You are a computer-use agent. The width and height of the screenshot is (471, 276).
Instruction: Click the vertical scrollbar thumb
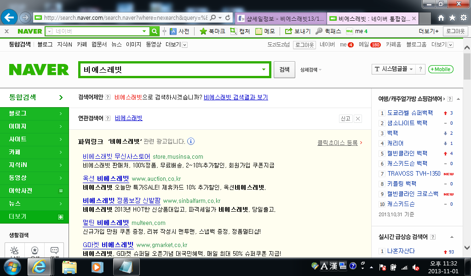pyautogui.click(x=467, y=67)
